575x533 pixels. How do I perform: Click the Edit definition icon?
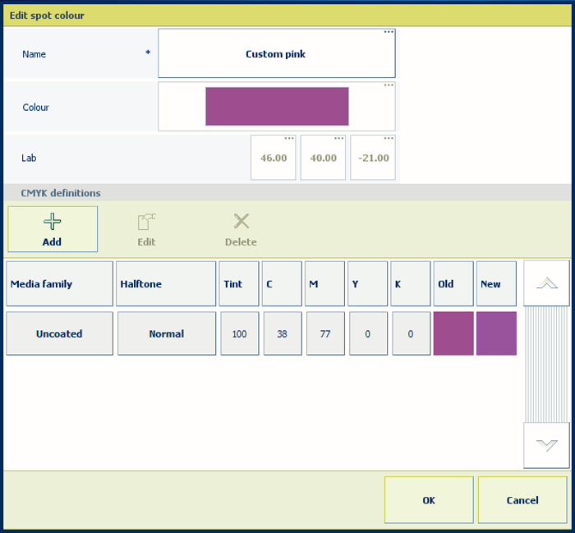click(146, 222)
